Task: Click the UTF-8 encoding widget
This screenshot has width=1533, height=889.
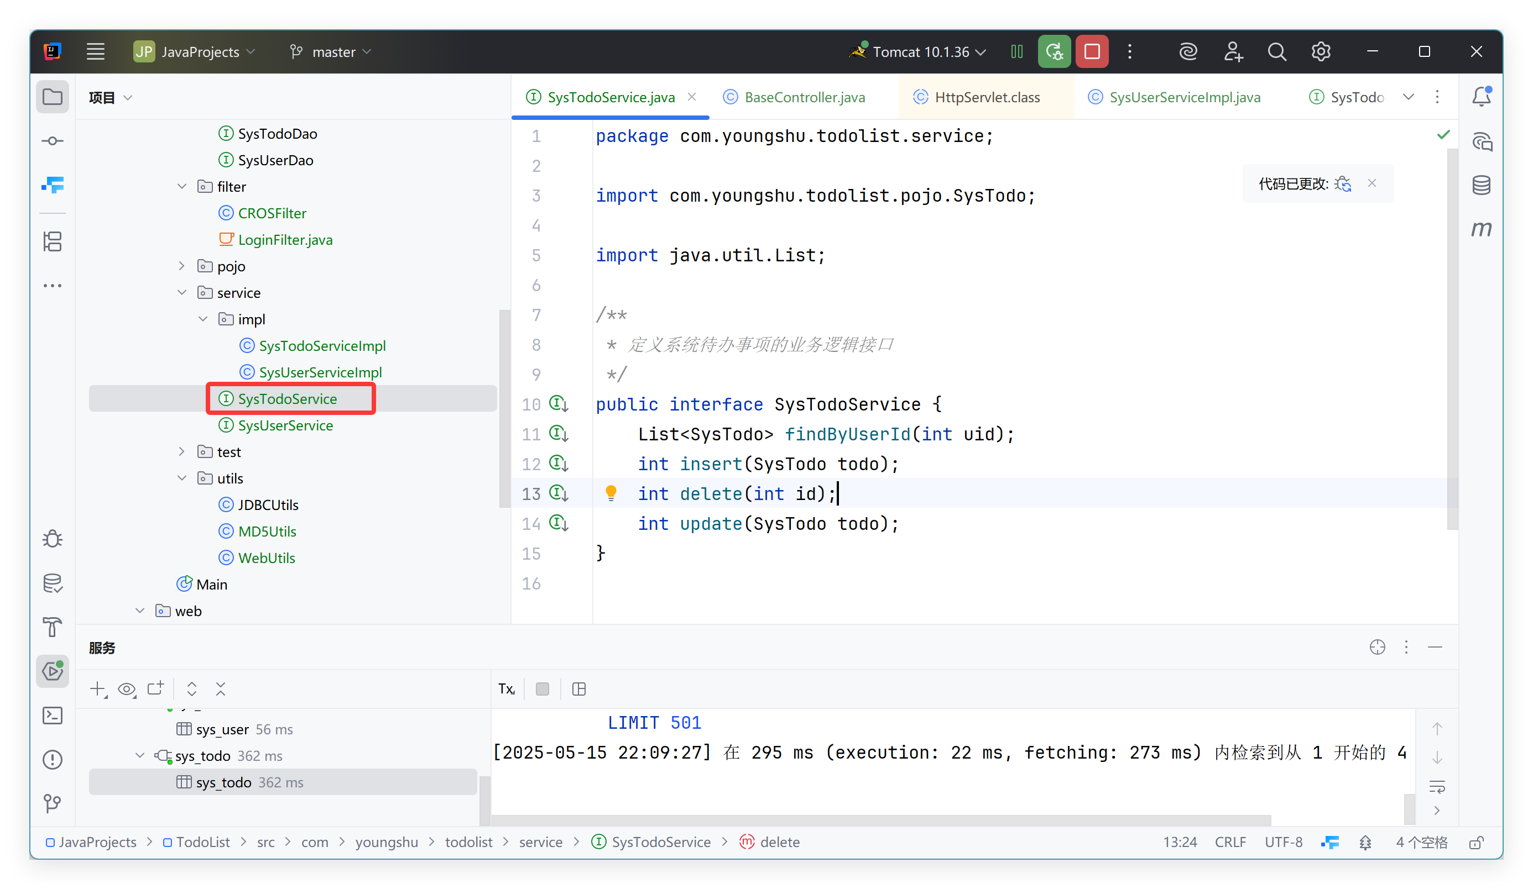Action: [1284, 842]
